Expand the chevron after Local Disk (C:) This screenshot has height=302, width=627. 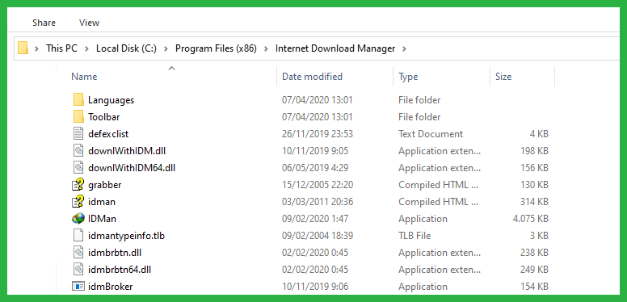pos(166,48)
